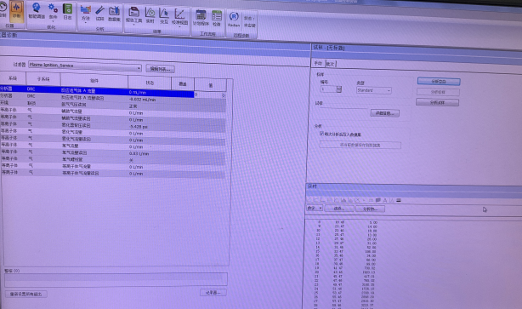Image resolution: width=522 pixels, height=309 pixels.
Task: Open the 方法 (Method) icon
Action: (86, 13)
